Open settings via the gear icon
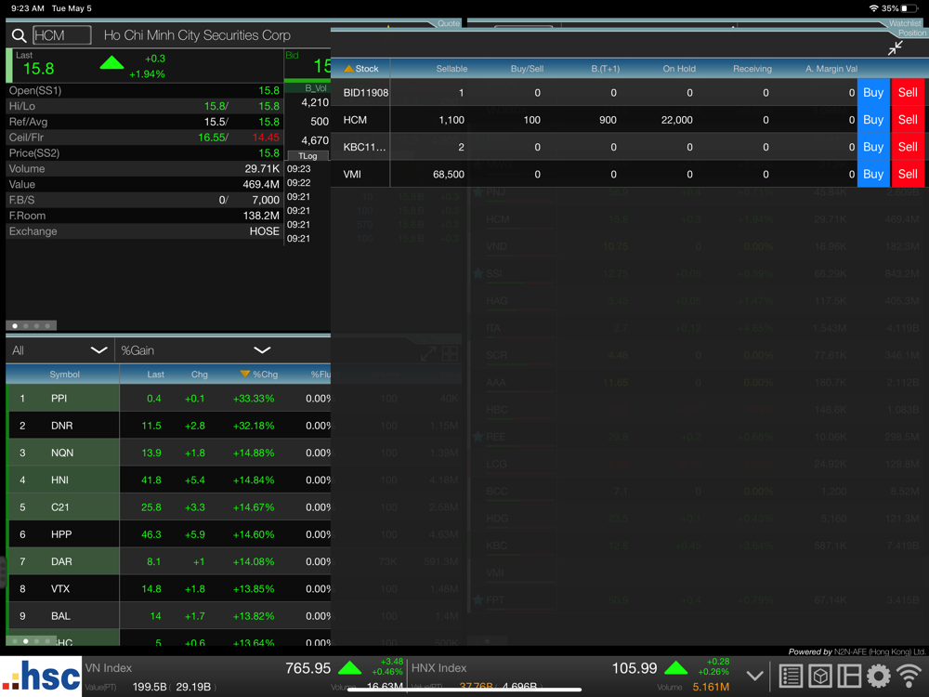This screenshot has width=929, height=697. 879,676
